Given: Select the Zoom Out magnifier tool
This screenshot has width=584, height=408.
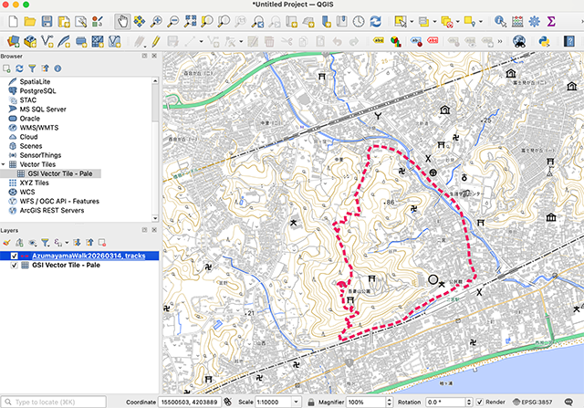Looking at the screenshot, I should [172, 21].
